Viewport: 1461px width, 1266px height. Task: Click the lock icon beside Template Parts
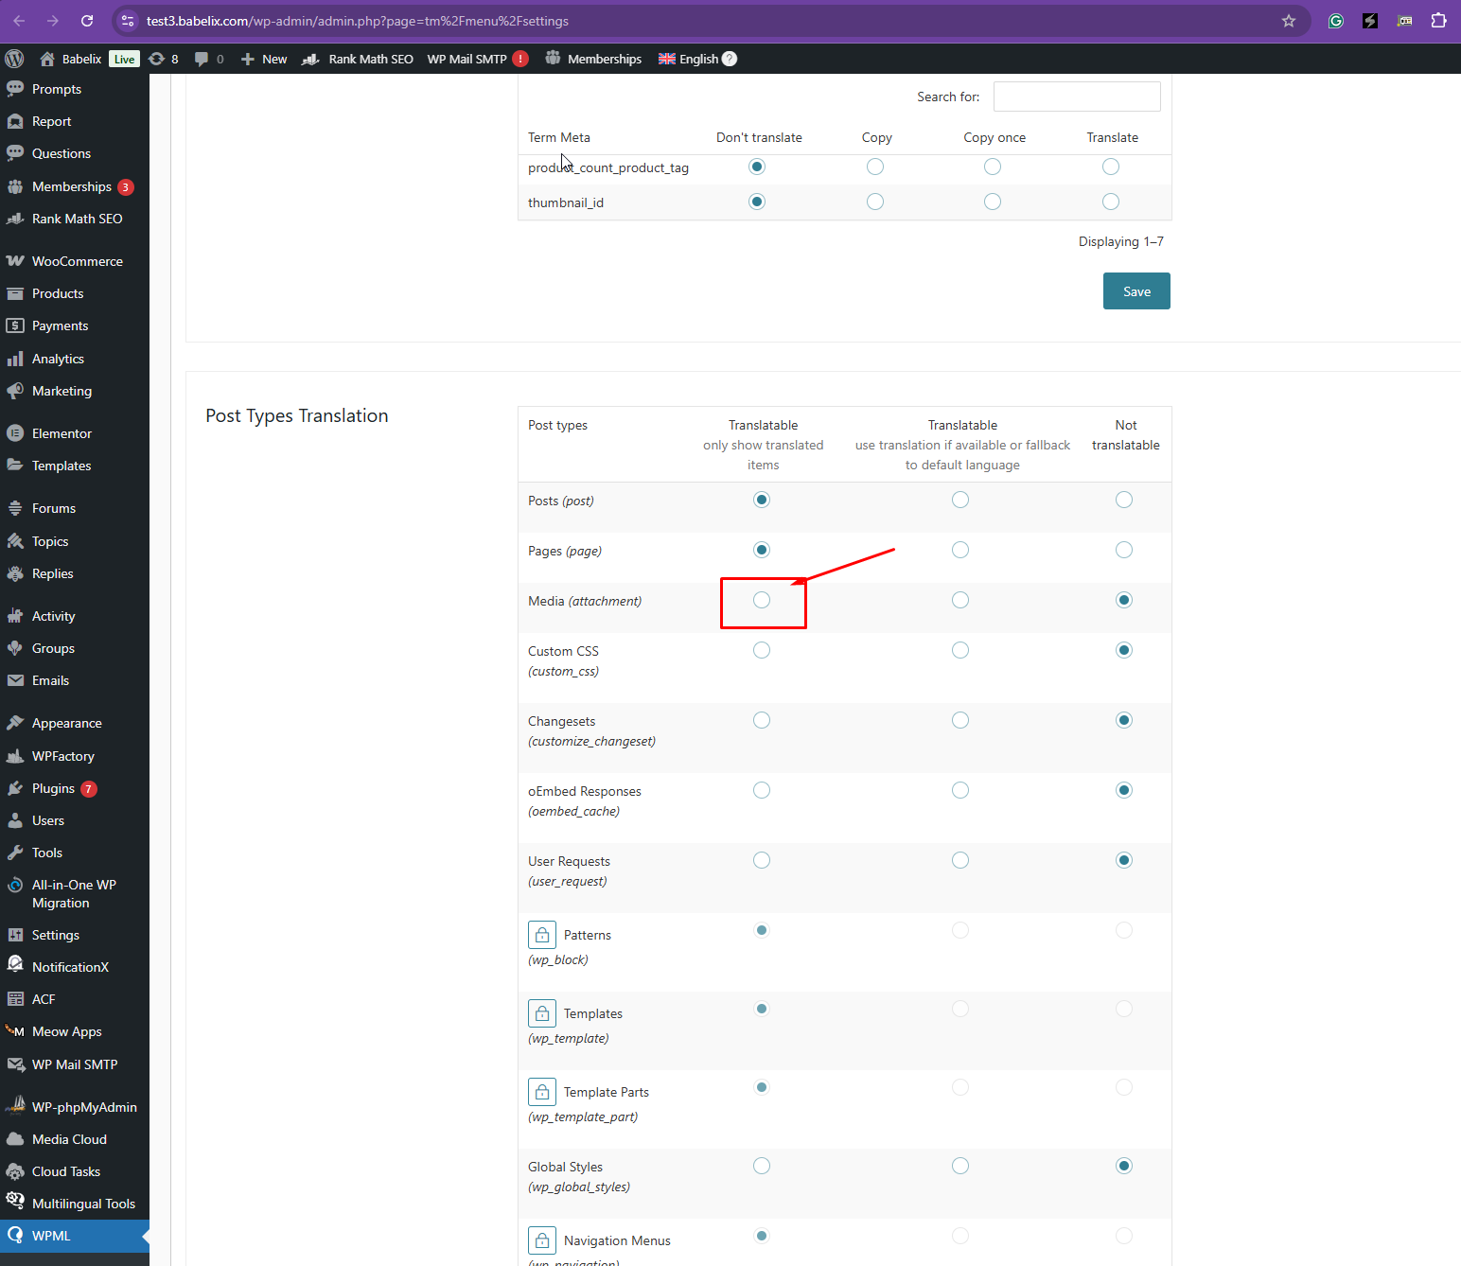pyautogui.click(x=542, y=1092)
